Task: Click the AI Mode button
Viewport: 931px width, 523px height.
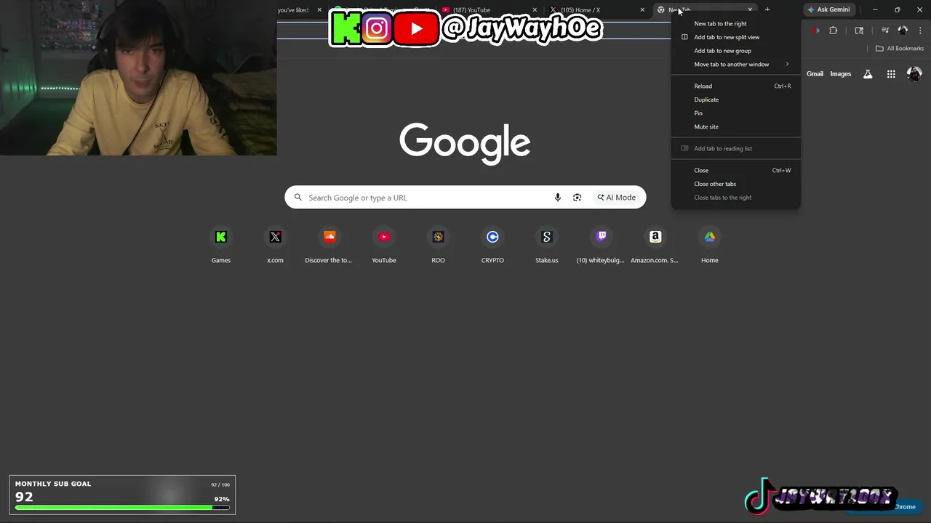Action: click(617, 198)
